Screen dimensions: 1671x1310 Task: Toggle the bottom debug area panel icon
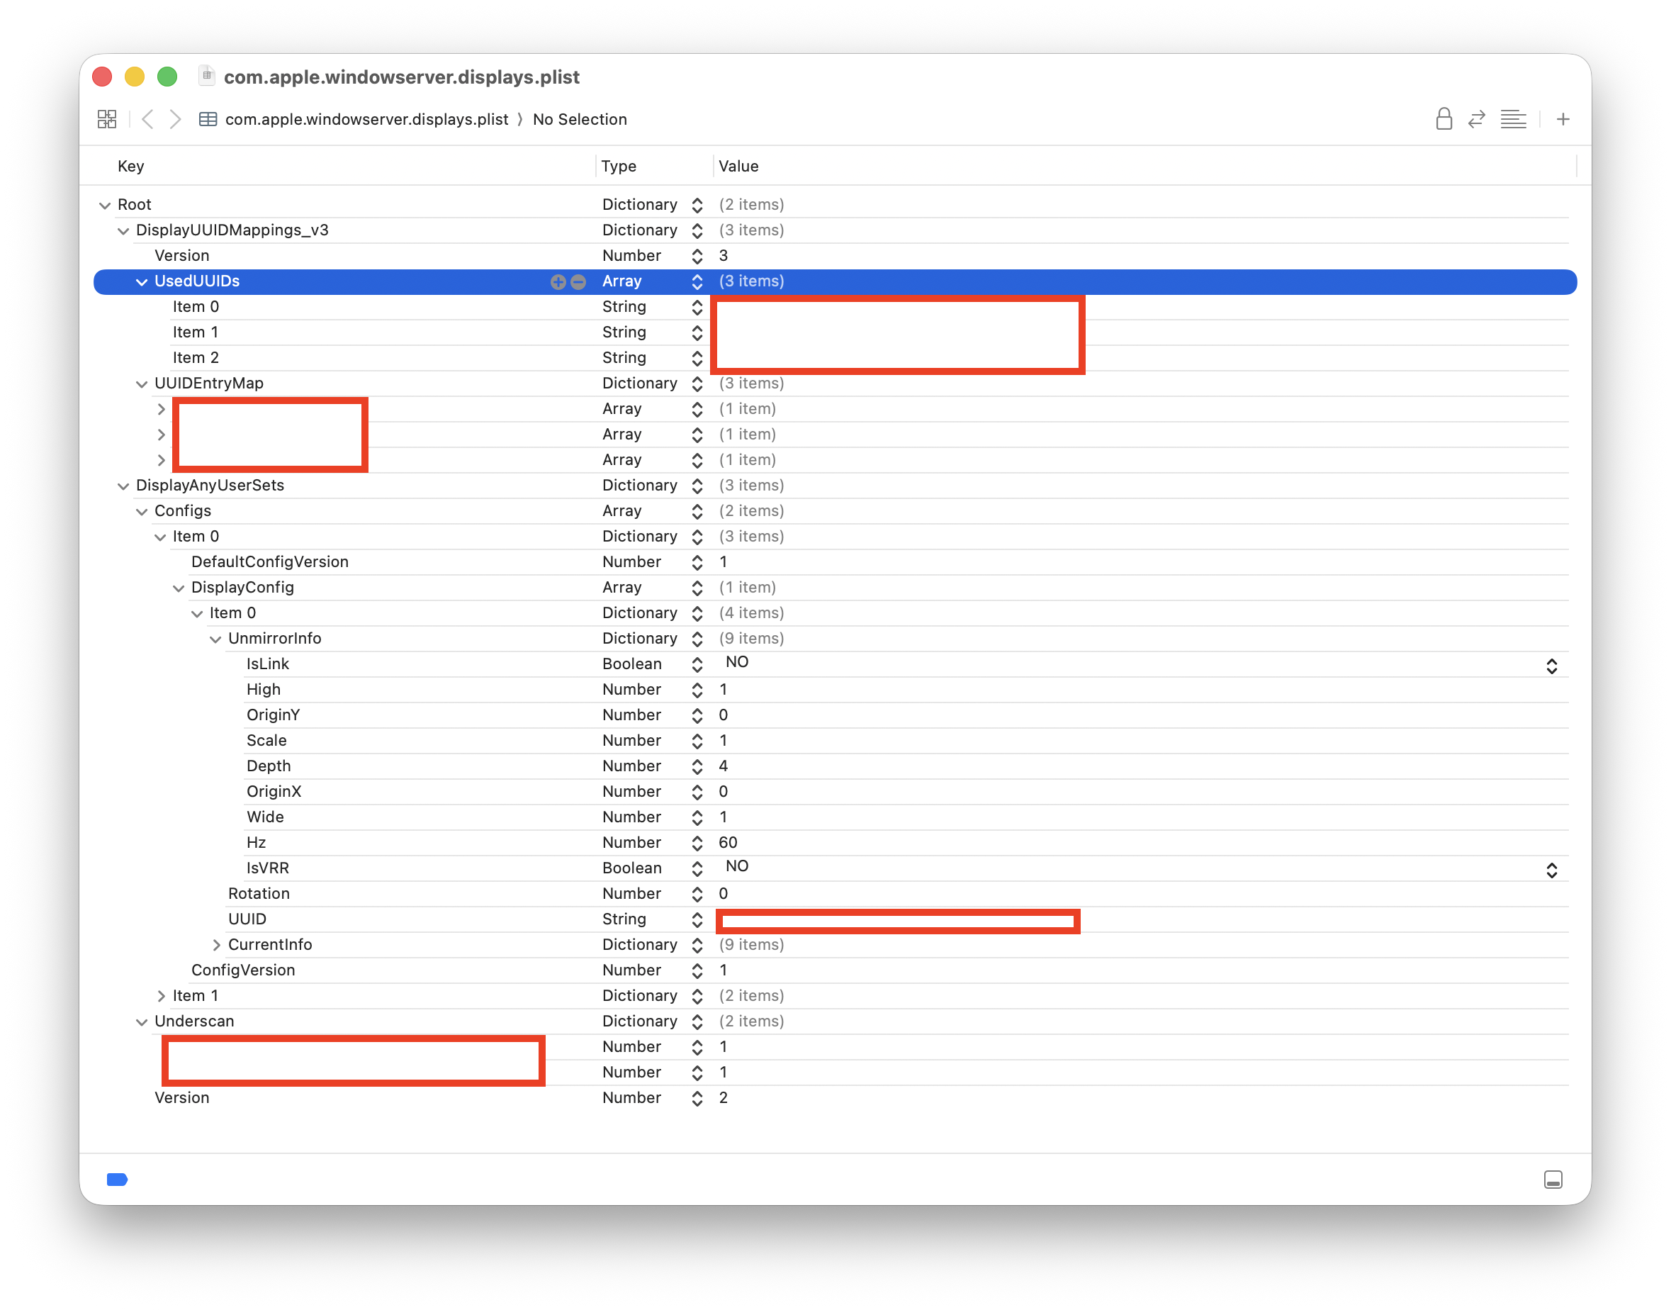click(1553, 1180)
